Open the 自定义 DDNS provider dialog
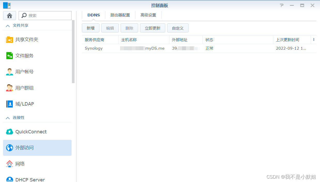Viewport: 320px width, 182px height. coord(178,28)
